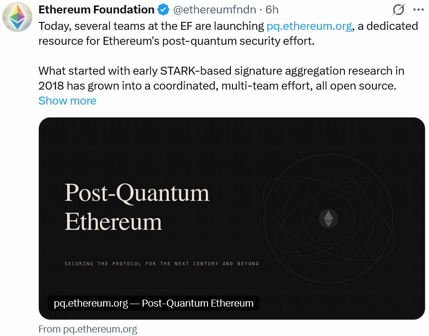Click the orbital graphic in the card
Screen dimensions: 429x336
[x=328, y=219]
